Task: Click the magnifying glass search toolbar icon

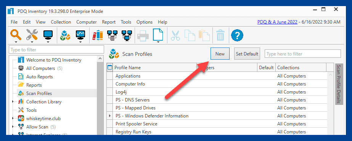Action: pyautogui.click(x=16, y=35)
